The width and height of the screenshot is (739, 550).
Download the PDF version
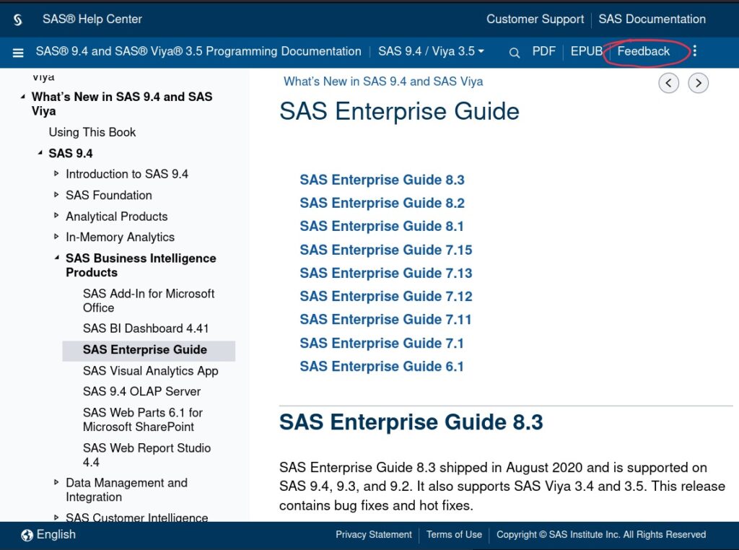(544, 51)
